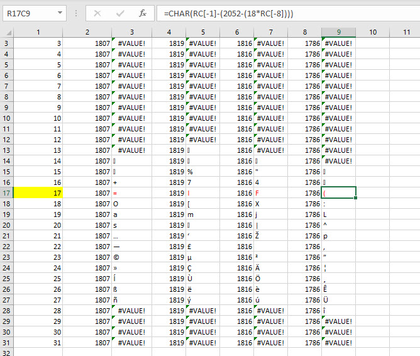Select row header 3
This screenshot has height=356, width=420.
pyautogui.click(x=6, y=43)
